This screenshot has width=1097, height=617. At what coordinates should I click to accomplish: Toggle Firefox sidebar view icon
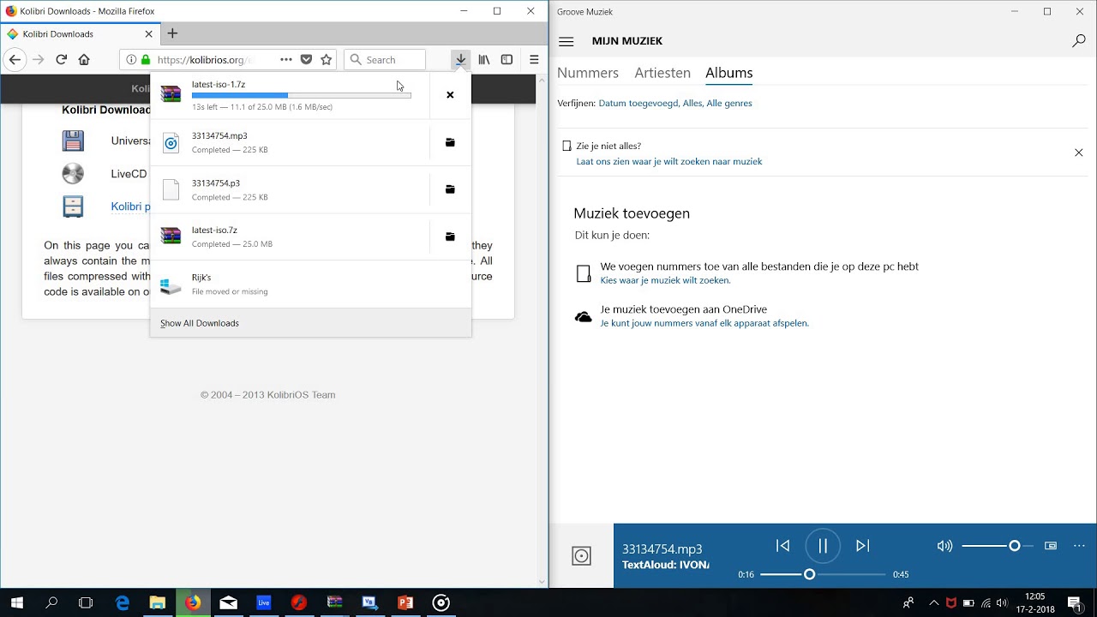click(507, 60)
